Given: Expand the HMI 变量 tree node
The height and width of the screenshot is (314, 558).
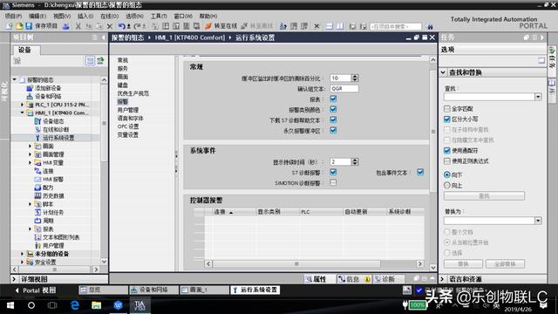Looking at the screenshot, I should (x=31, y=163).
